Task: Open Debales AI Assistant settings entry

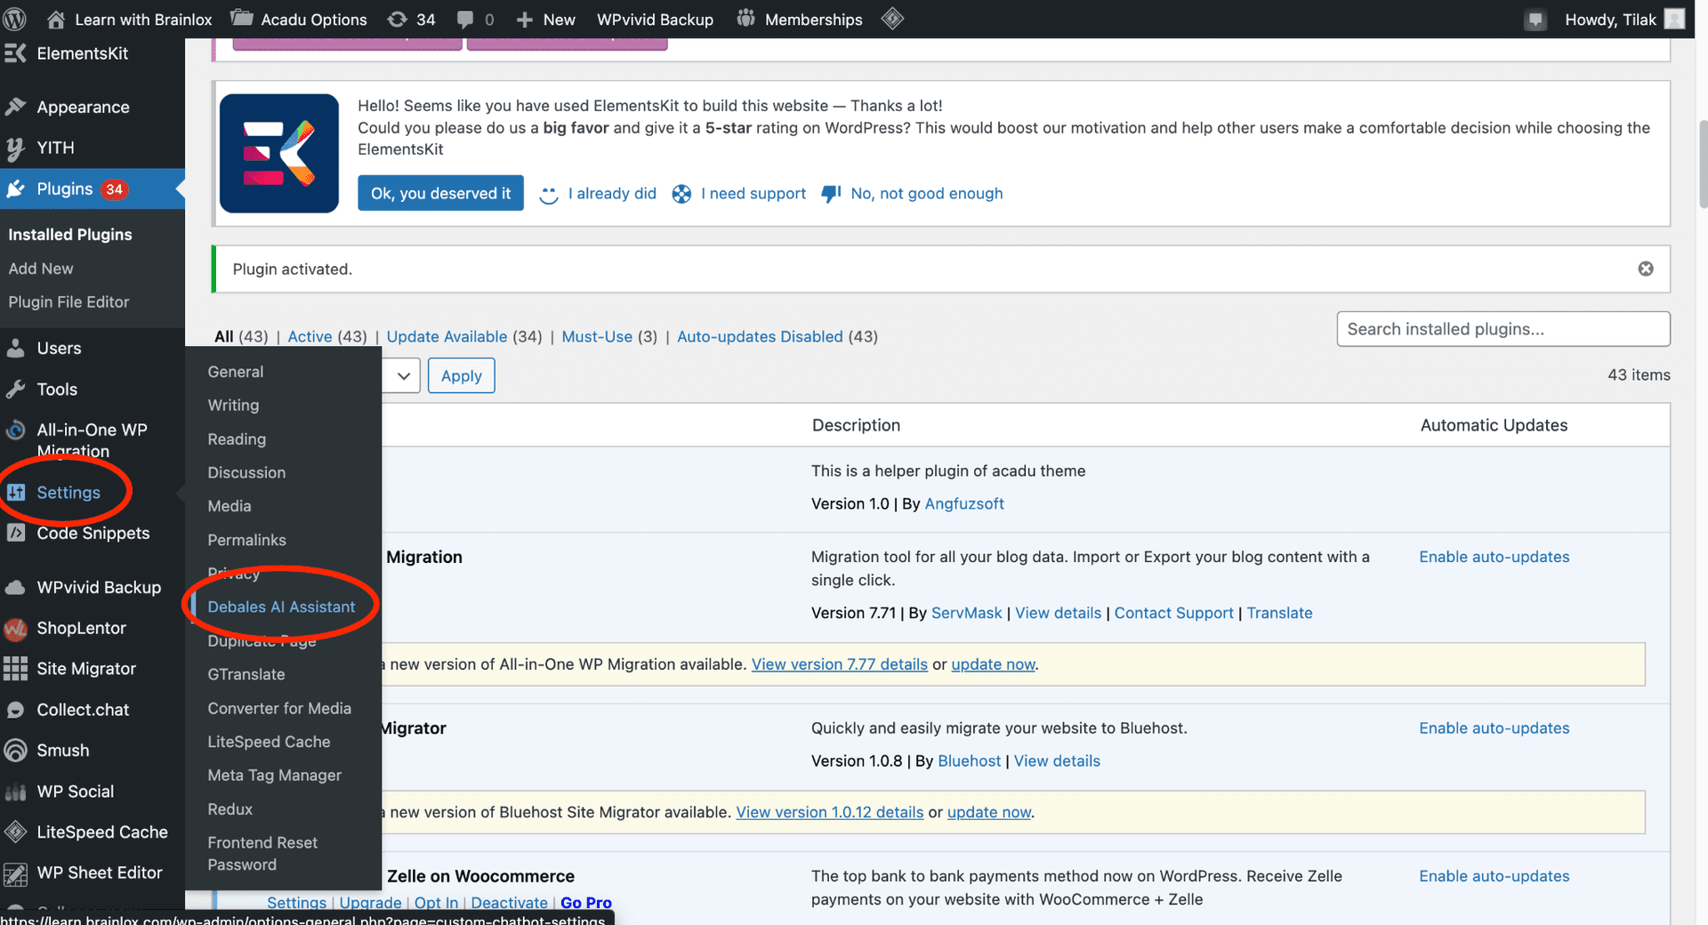Action: [281, 606]
